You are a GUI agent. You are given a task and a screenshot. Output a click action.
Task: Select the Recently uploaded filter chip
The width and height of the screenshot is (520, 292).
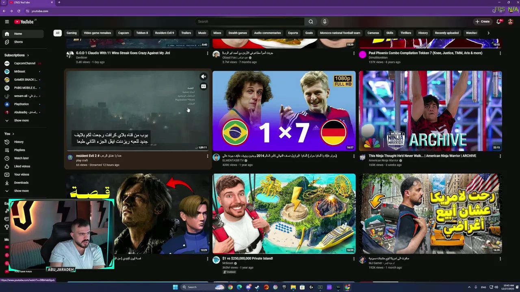click(x=447, y=33)
